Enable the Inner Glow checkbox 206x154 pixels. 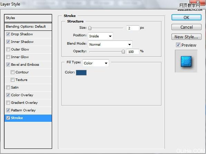click(8, 57)
